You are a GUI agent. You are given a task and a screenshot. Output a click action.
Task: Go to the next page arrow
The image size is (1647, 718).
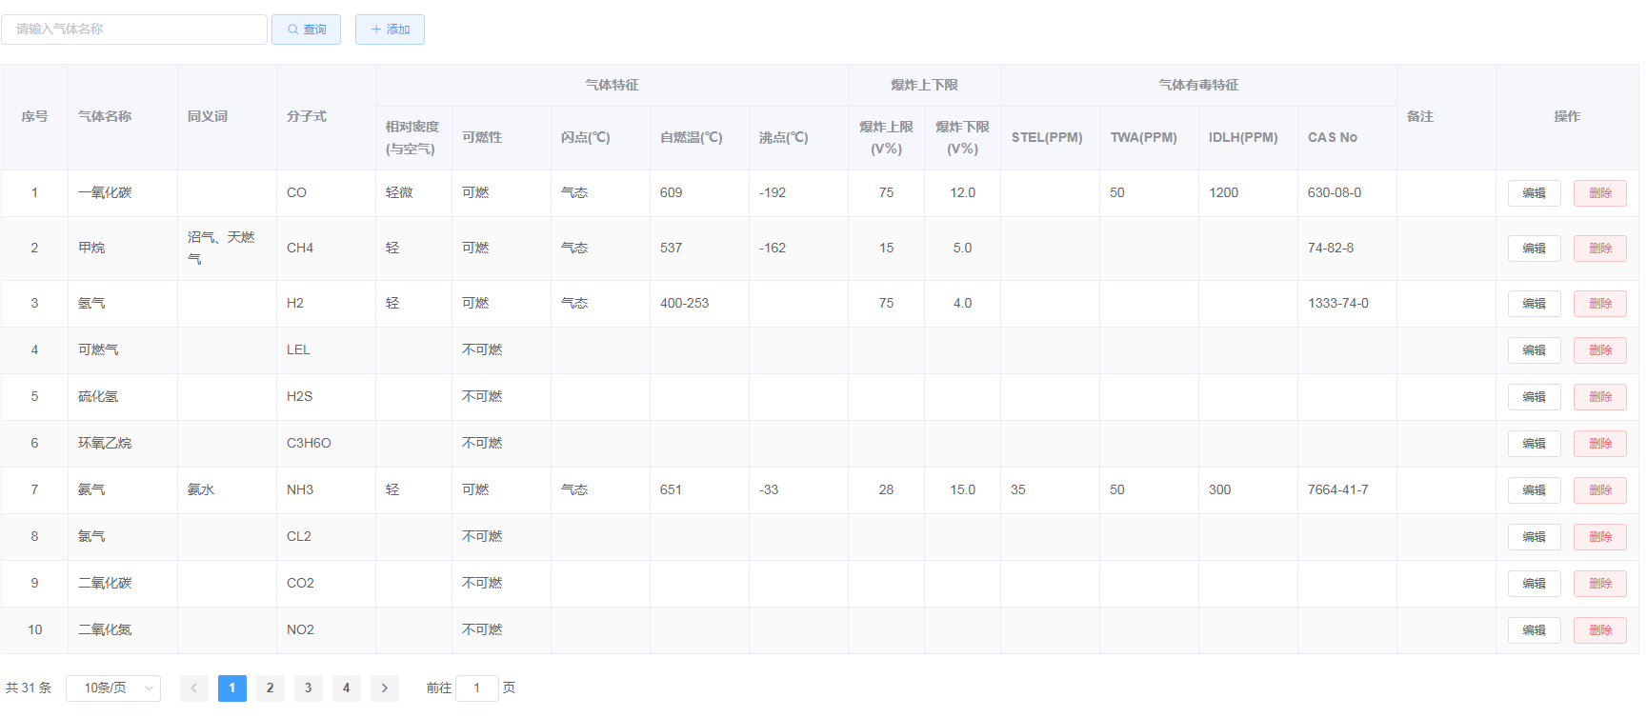click(384, 688)
